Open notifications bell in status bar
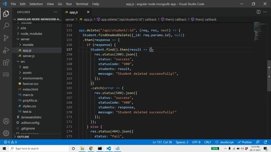 coord(265,142)
